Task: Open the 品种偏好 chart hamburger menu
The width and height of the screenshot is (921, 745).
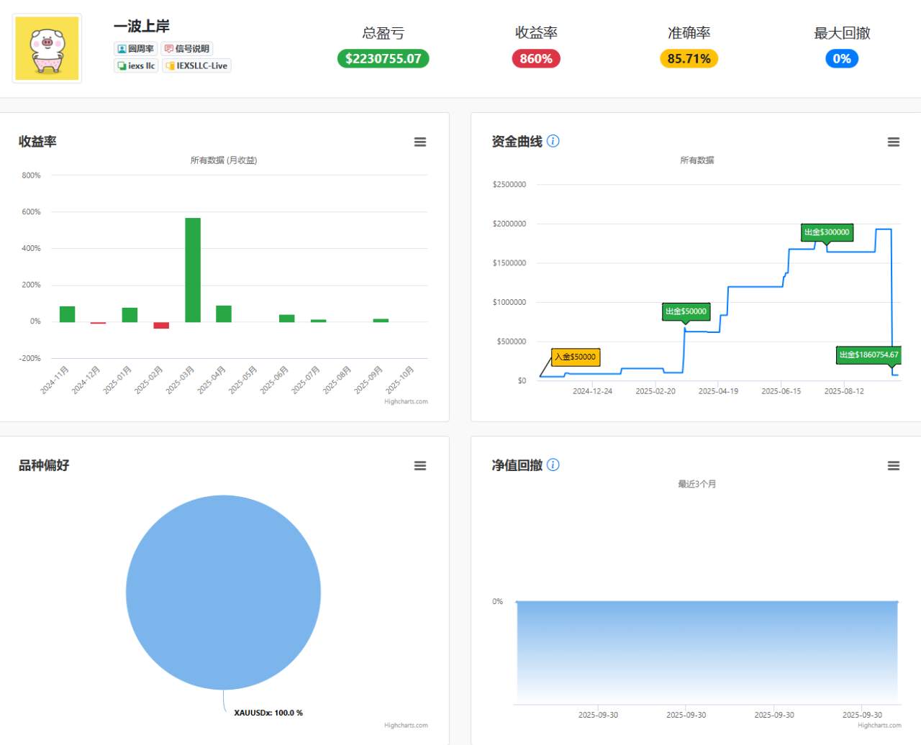Action: point(420,465)
